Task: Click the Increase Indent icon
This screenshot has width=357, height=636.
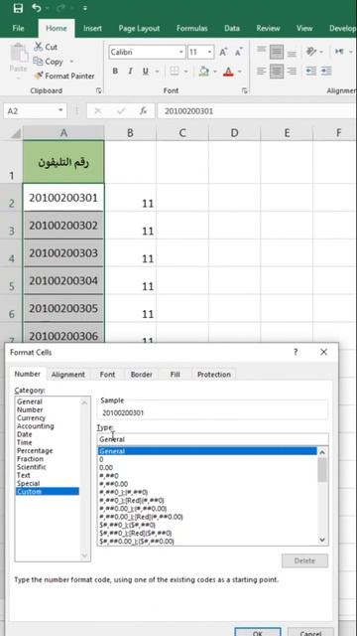Action: [x=326, y=72]
